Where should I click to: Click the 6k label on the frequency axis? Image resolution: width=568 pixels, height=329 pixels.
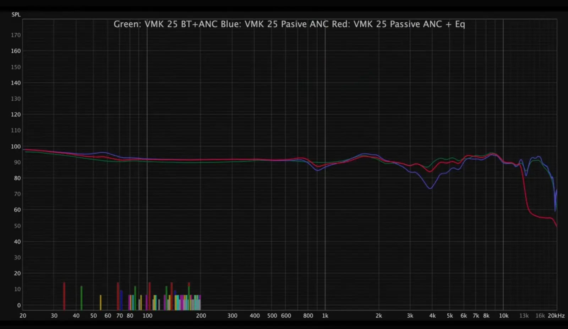coord(464,316)
